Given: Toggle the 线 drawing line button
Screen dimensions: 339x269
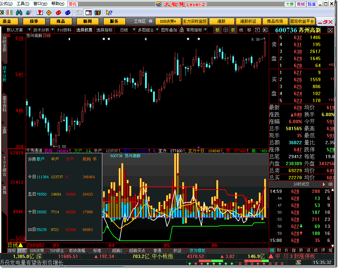Looking at the screenshot, I should pyautogui.click(x=241, y=30).
